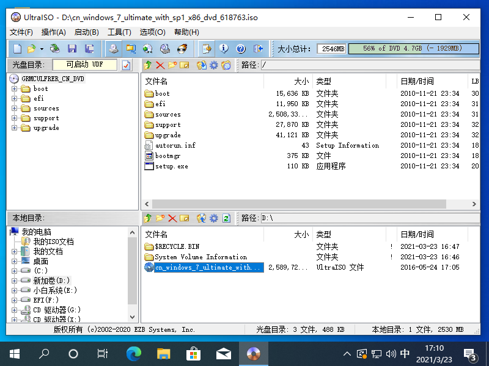Click the Help question mark icon
The image size is (489, 366).
241,48
